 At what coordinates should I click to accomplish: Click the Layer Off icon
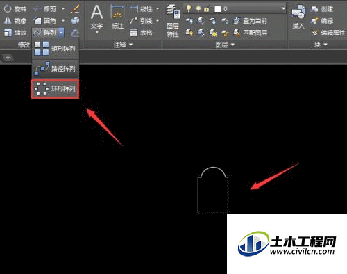point(189,21)
